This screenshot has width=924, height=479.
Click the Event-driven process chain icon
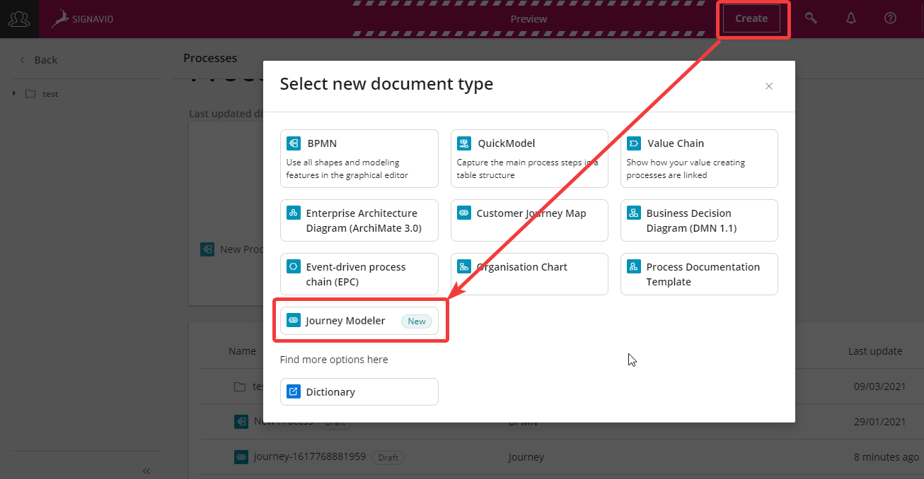tap(294, 266)
